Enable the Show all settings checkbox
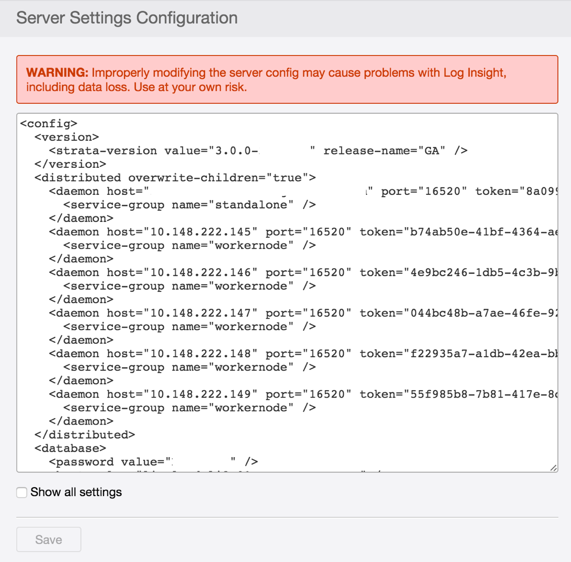 point(22,493)
